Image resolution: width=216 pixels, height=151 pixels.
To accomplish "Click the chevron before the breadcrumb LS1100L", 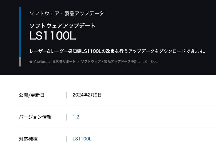I will pyautogui.click(x=140, y=62).
